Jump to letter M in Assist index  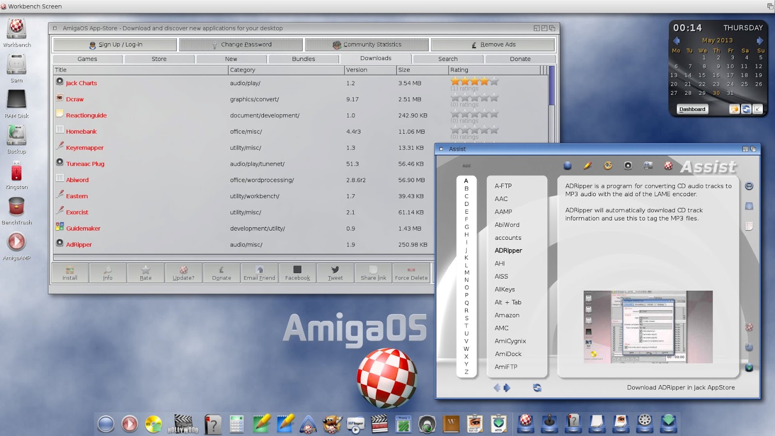466,272
